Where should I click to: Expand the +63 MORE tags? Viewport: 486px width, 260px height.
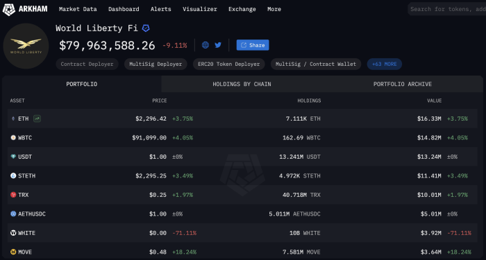(385, 64)
